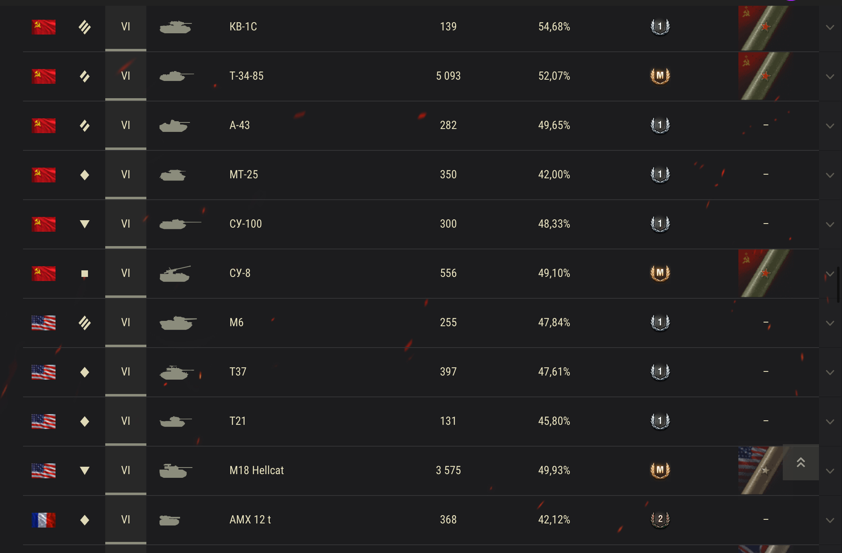Open the T21 vehicle name

tap(238, 421)
